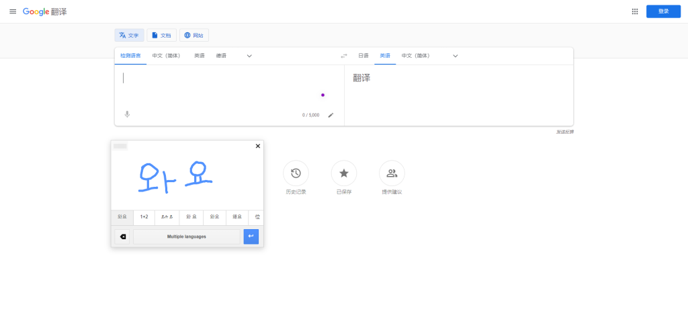
Task: Open 提供建议 contribute suggestions
Action: coord(392,173)
